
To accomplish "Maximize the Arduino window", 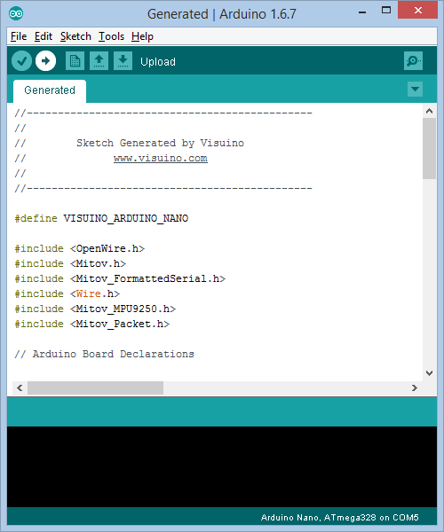I will pyautogui.click(x=386, y=11).
